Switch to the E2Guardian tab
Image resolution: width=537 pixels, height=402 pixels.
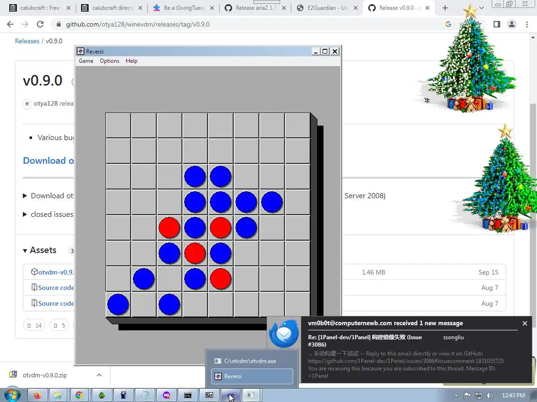tap(327, 8)
